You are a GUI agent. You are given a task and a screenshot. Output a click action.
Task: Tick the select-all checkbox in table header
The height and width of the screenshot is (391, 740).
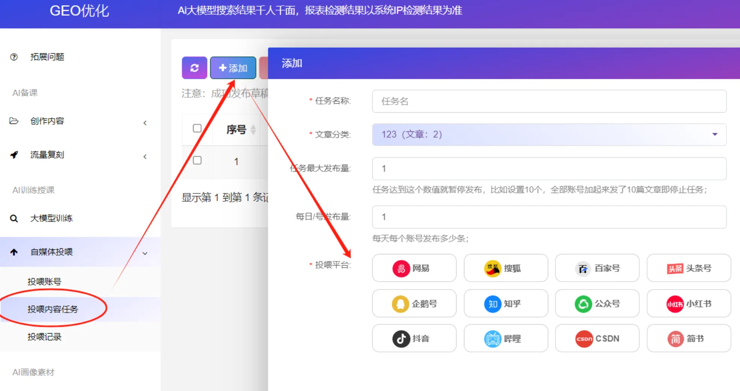(197, 128)
